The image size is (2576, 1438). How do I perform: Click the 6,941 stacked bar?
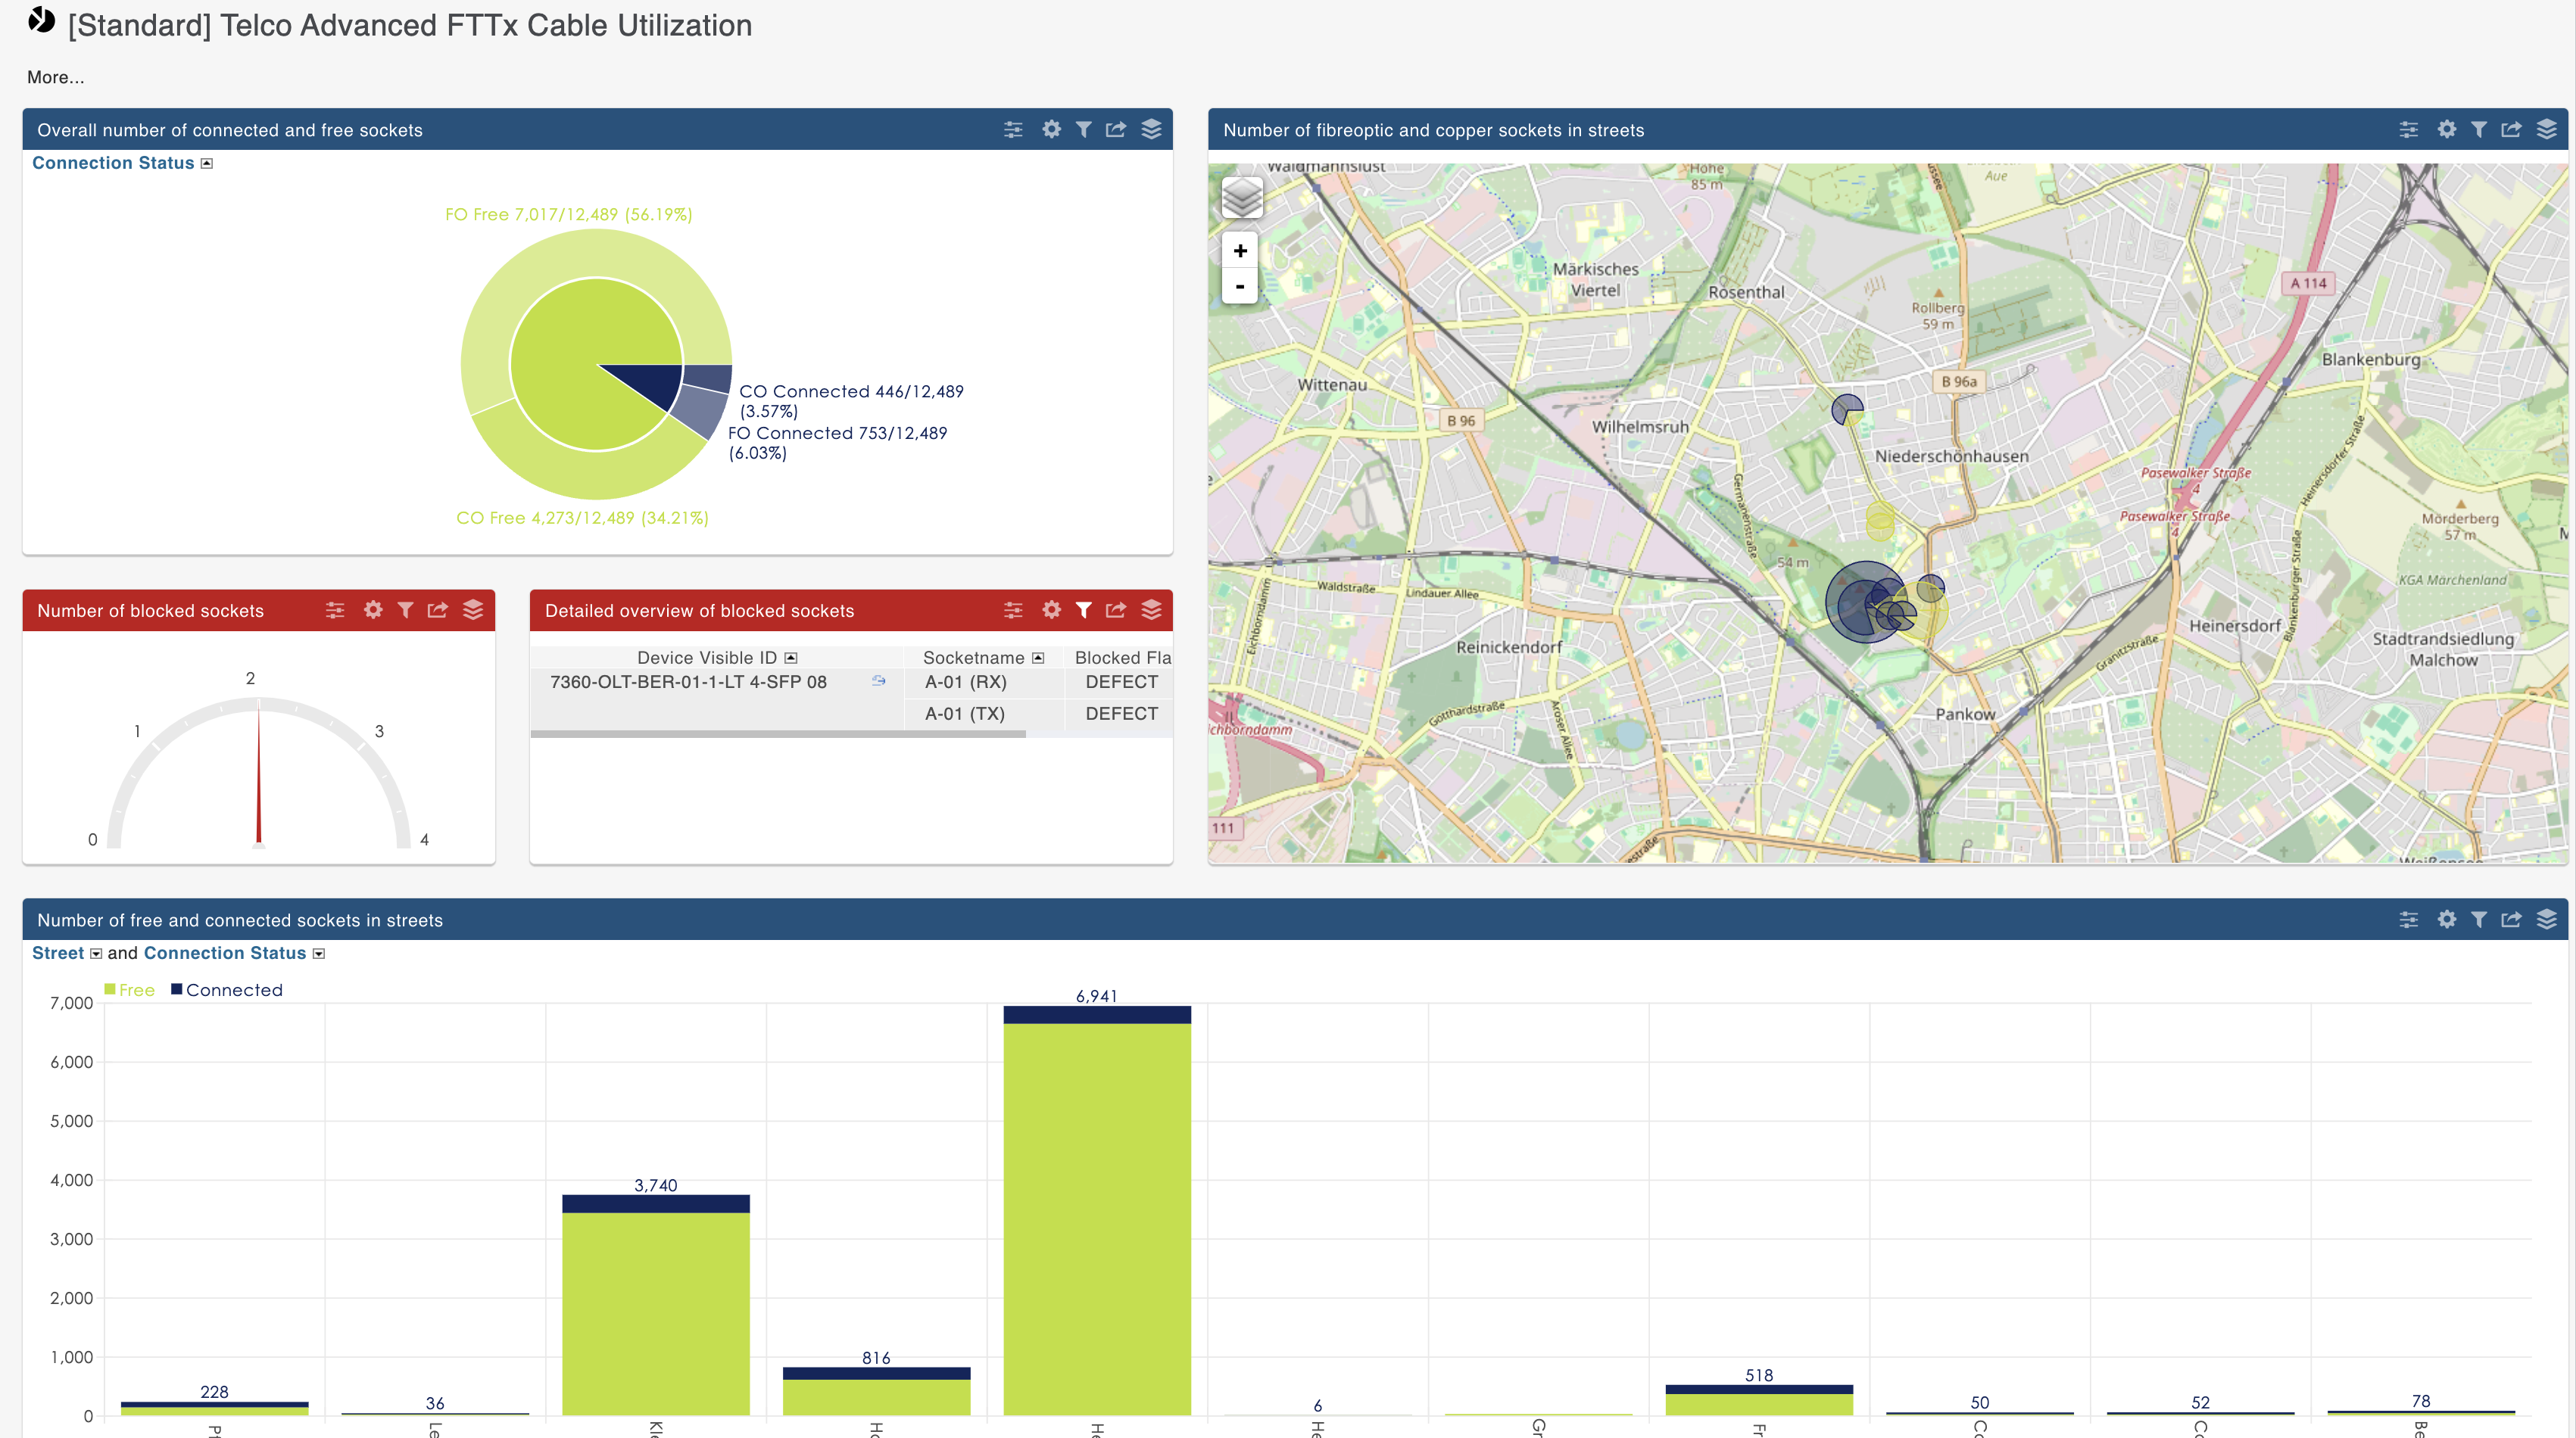coord(1097,1209)
